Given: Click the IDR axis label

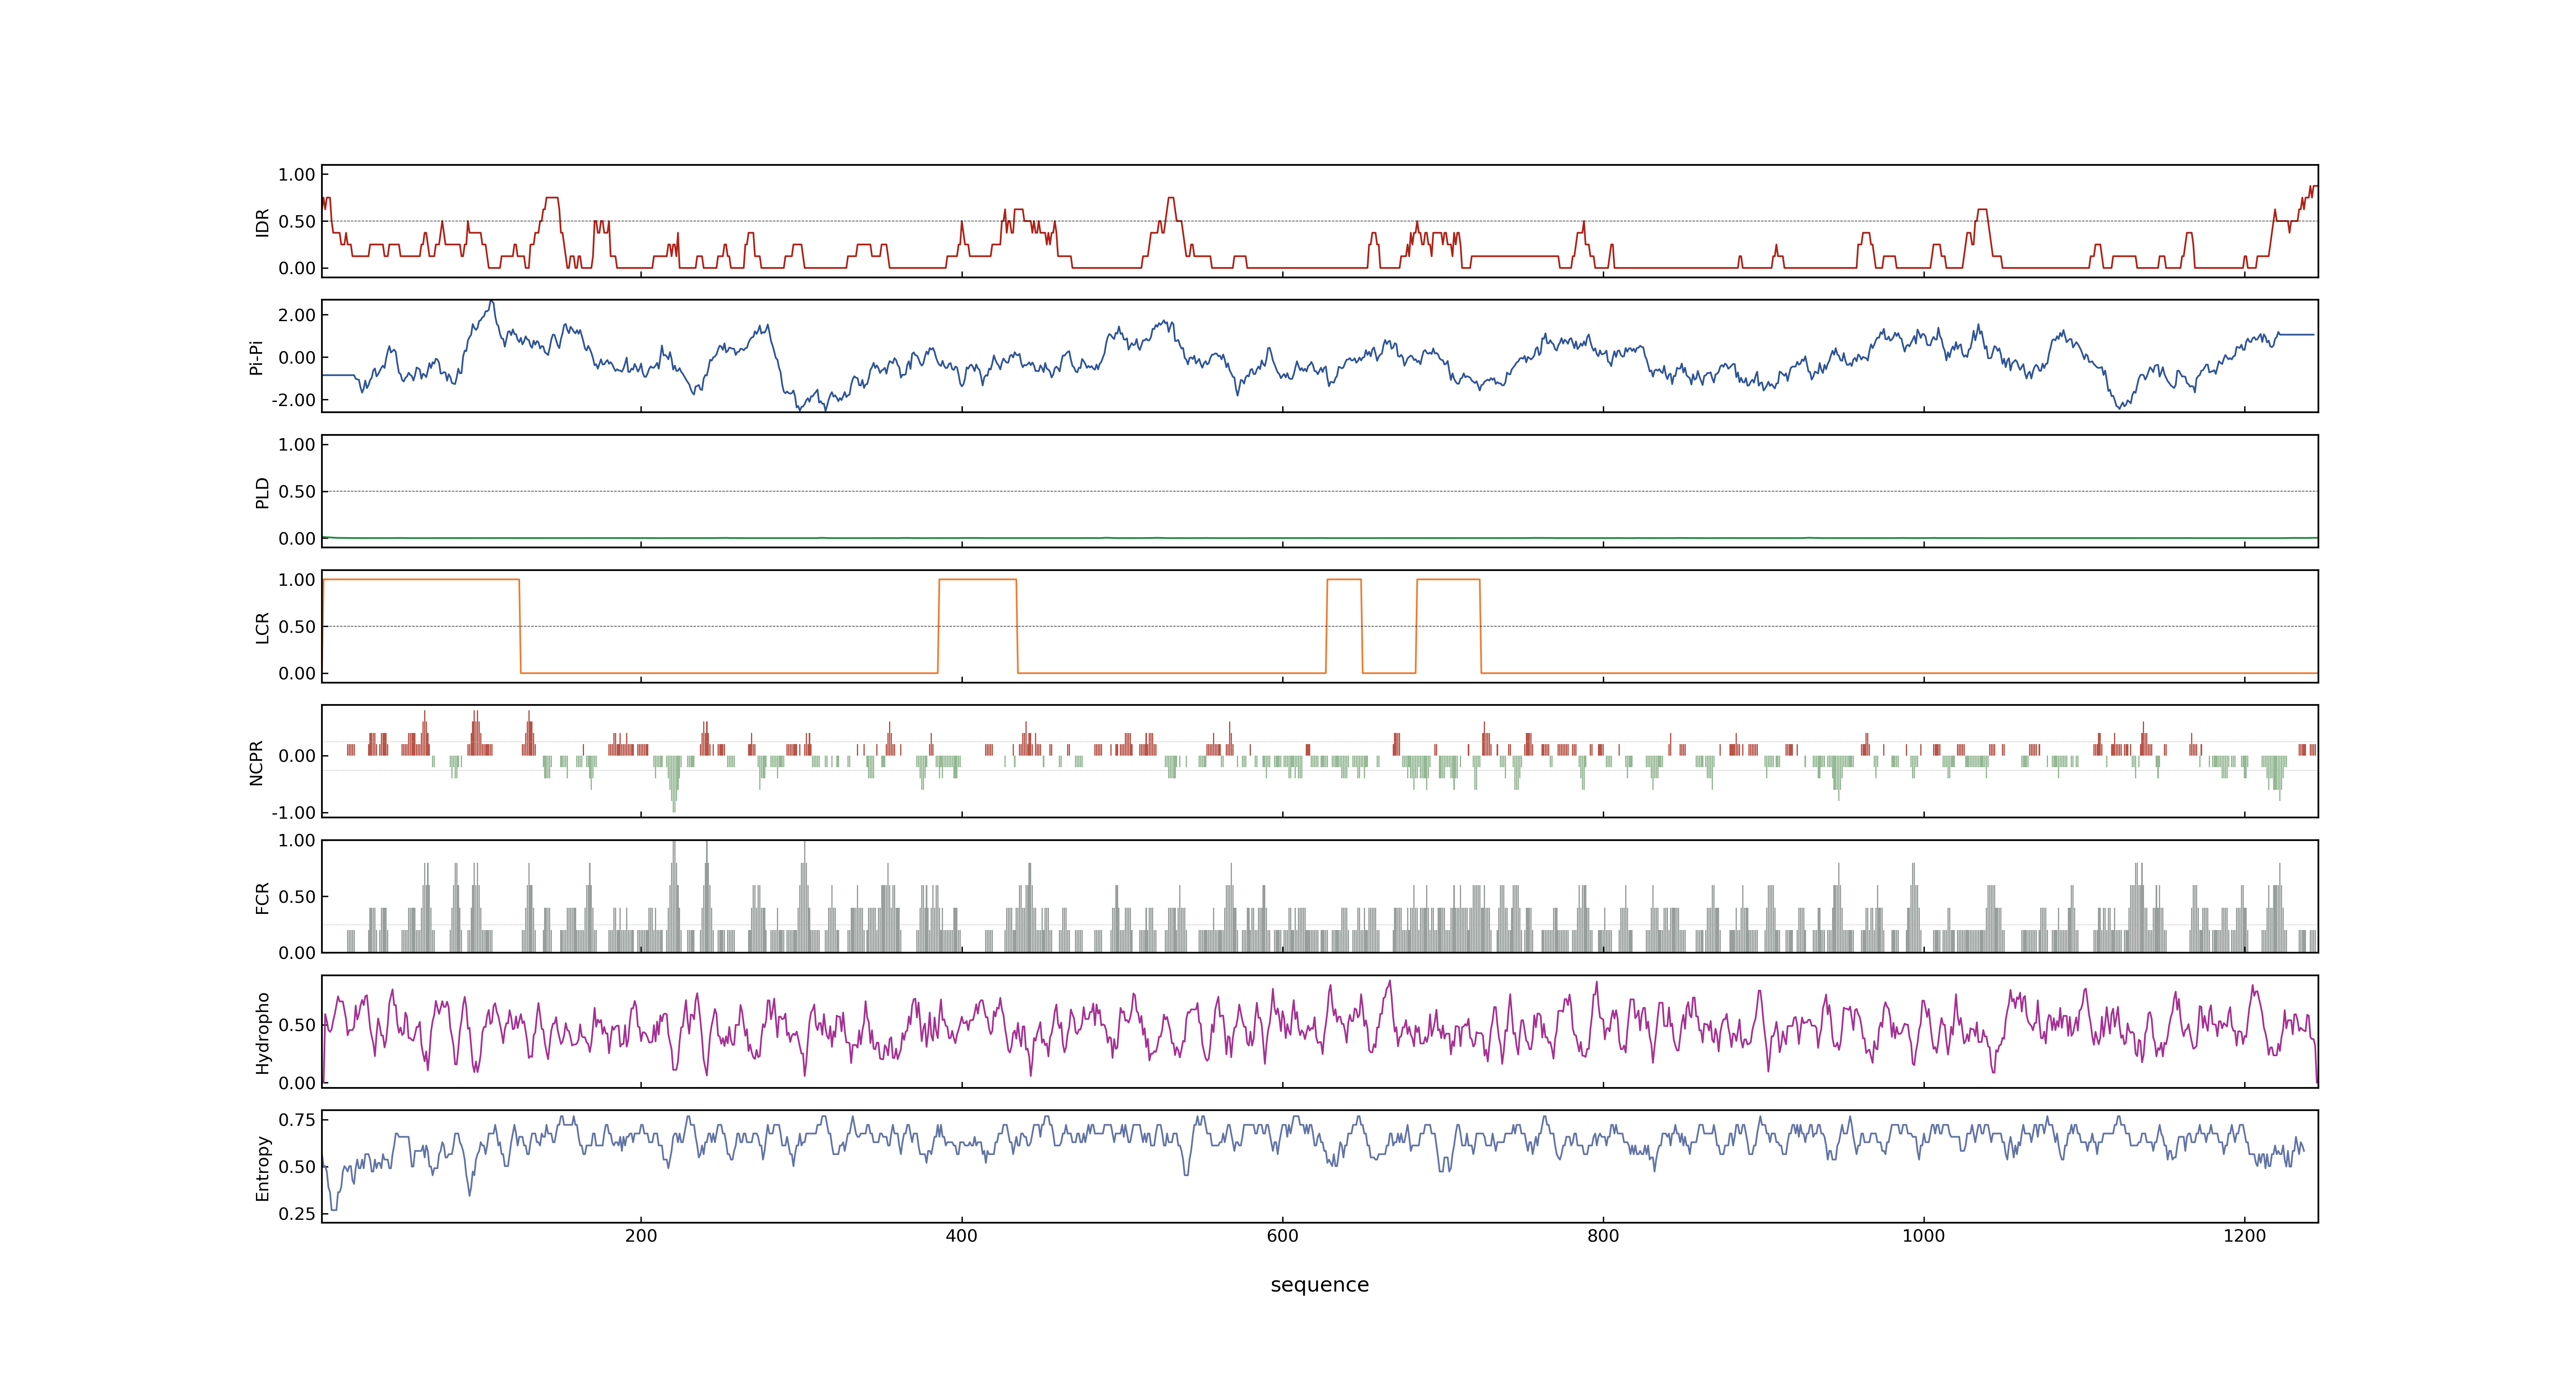Looking at the screenshot, I should [x=263, y=222].
